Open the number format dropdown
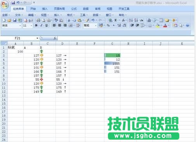 pos(95,25)
